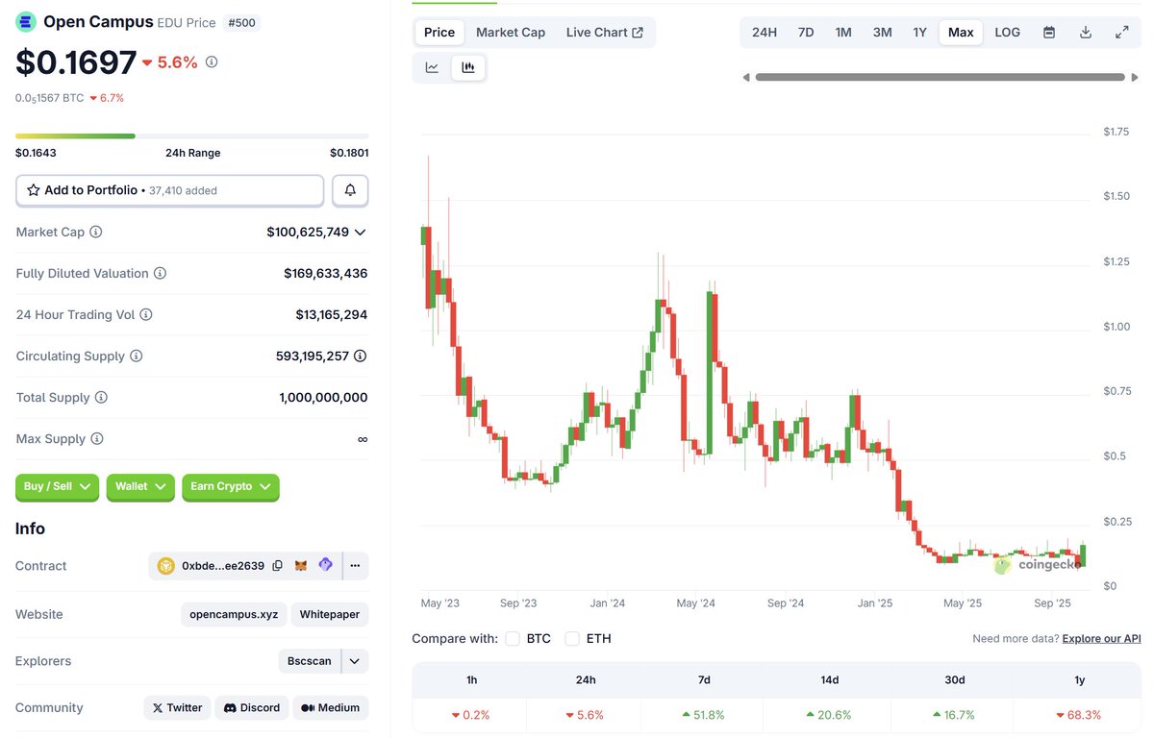Screen dimensions: 1154x738
Task: Click the Fully Diluted Valuation info icon
Action: coord(160,274)
